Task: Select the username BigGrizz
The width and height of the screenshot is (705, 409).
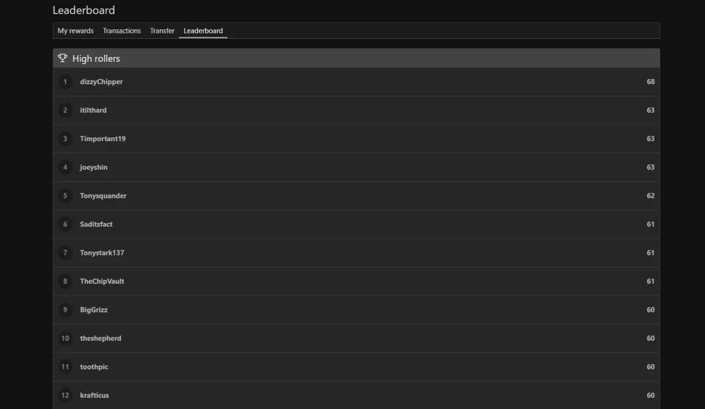Action: [x=94, y=310]
